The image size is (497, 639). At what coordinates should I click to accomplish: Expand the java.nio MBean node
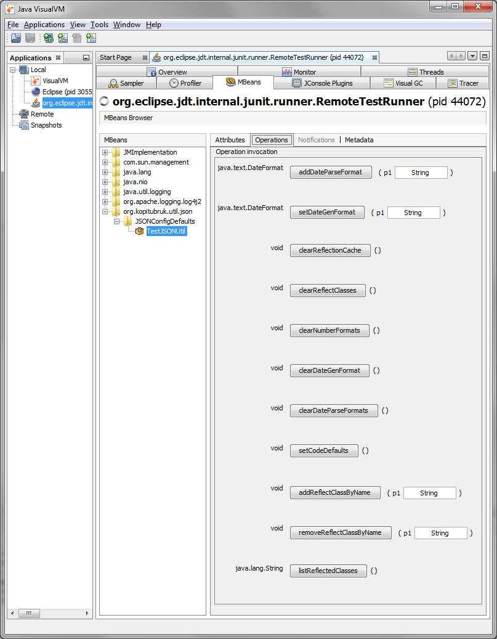click(x=105, y=182)
